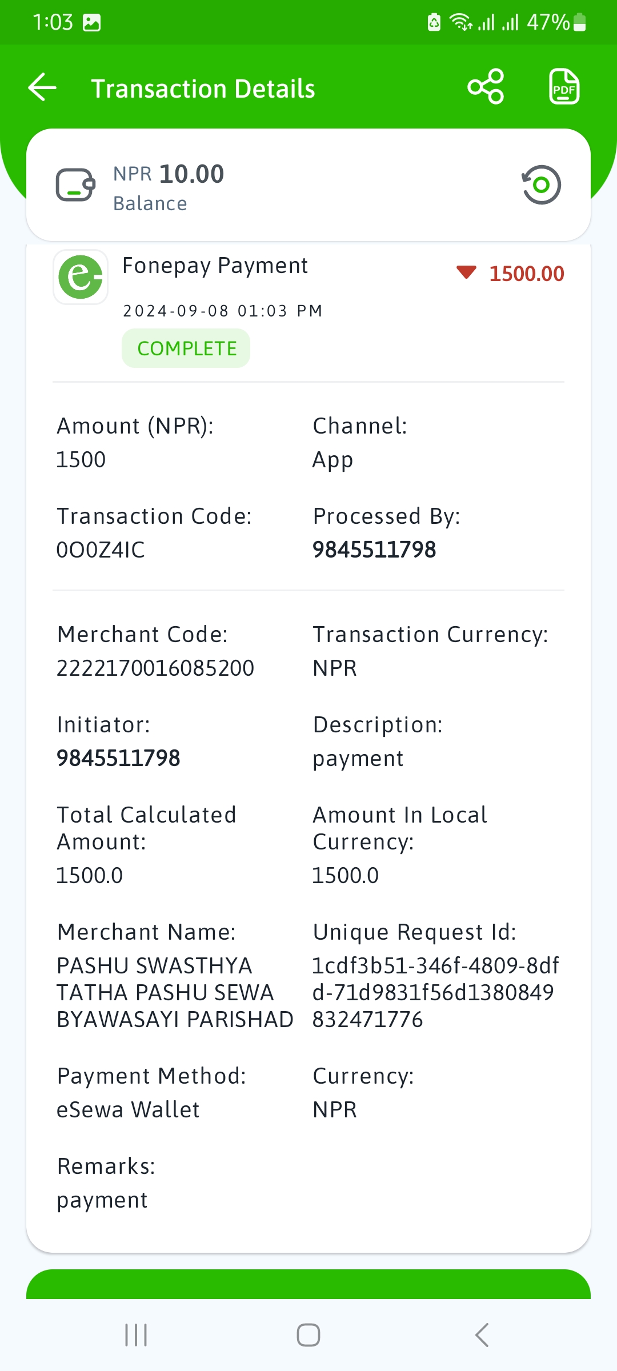Screen dimensions: 617x1371
Task: Download the transaction as PDF
Action: [564, 87]
